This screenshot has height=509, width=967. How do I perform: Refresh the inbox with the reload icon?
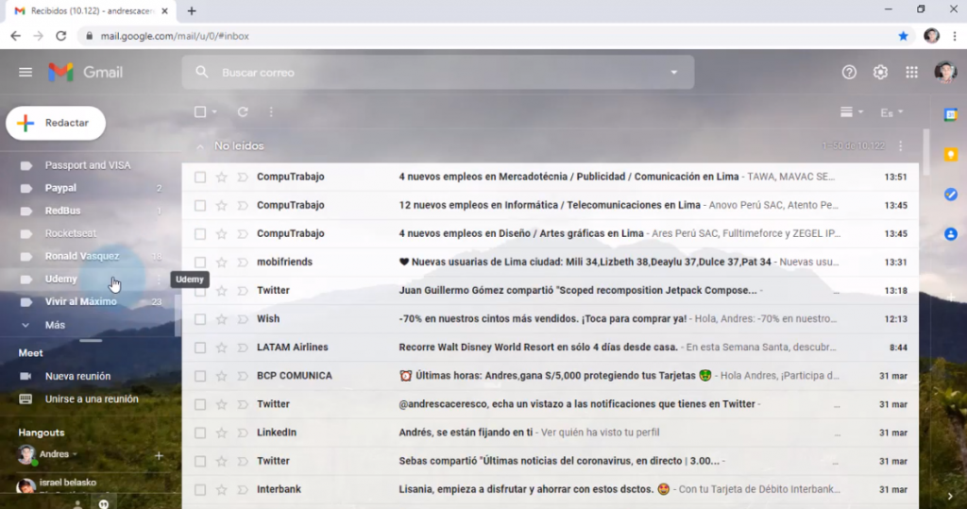243,112
